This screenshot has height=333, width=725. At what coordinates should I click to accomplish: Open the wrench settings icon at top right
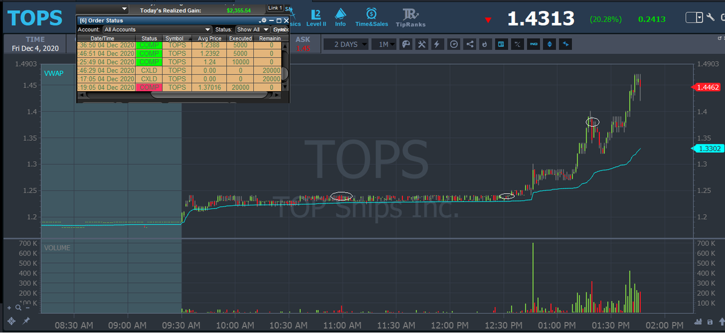(712, 18)
